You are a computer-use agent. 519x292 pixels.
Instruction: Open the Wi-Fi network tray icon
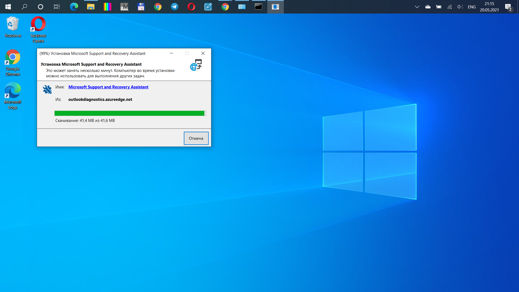[x=450, y=7]
